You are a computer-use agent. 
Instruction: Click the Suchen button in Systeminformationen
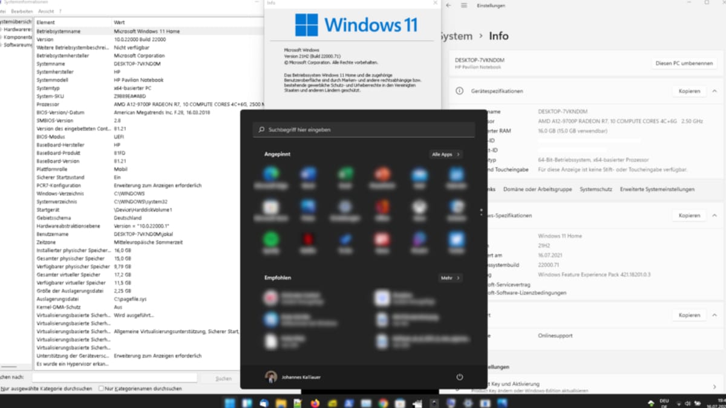pyautogui.click(x=223, y=378)
